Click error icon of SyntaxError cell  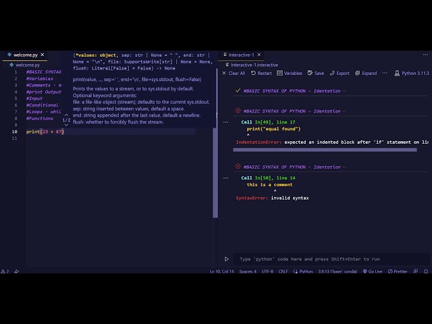238,167
